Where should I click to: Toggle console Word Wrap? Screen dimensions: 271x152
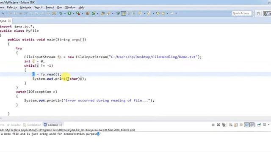click(241, 125)
